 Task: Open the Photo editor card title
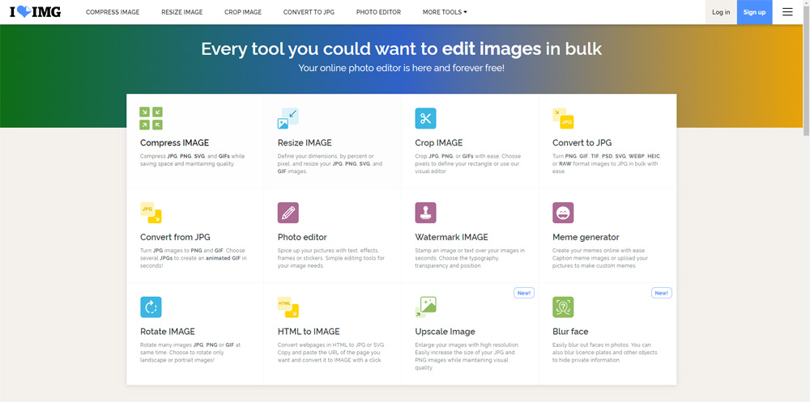pos(302,237)
